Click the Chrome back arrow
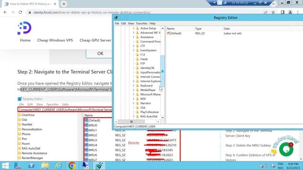The width and height of the screenshot is (303, 170). click(5, 12)
